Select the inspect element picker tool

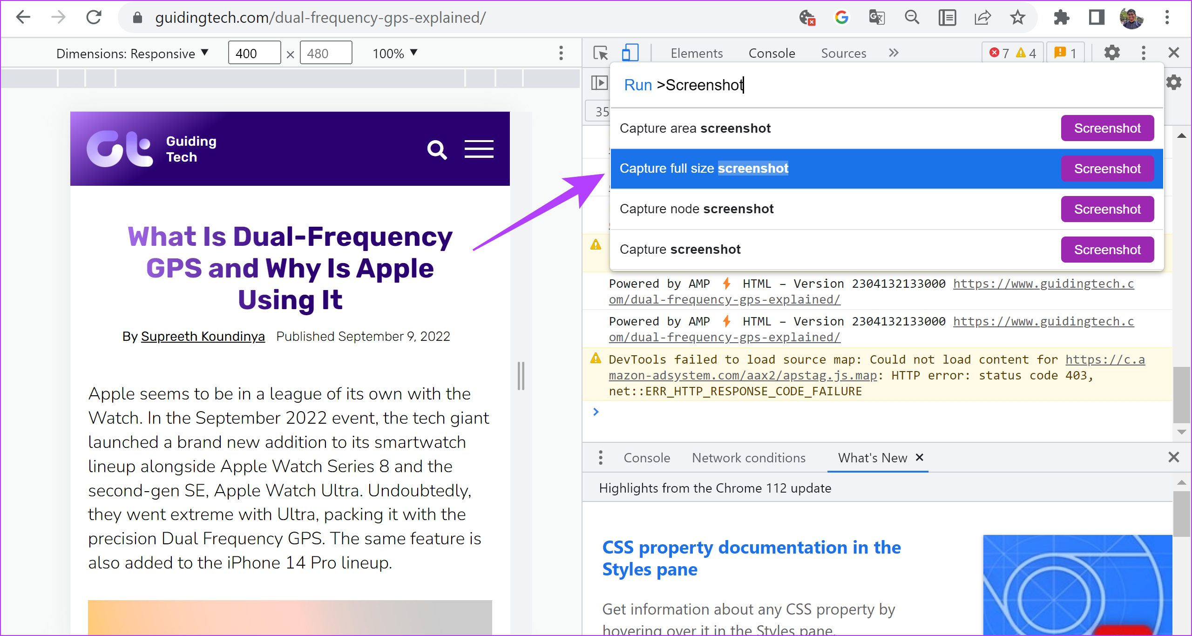click(x=601, y=53)
